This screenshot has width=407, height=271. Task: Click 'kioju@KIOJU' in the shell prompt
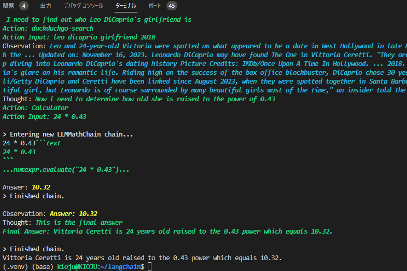coord(77,266)
